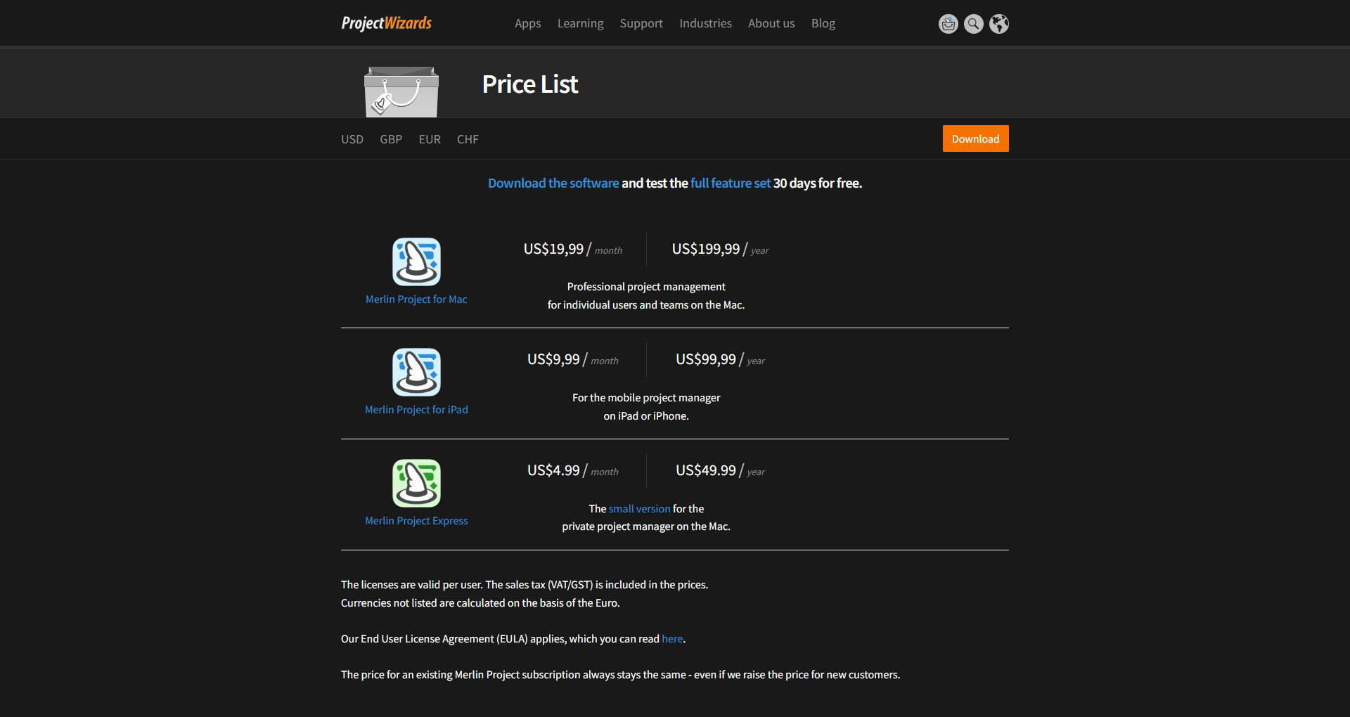The image size is (1350, 717).
Task: Switch prices to CHF
Action: 468,139
